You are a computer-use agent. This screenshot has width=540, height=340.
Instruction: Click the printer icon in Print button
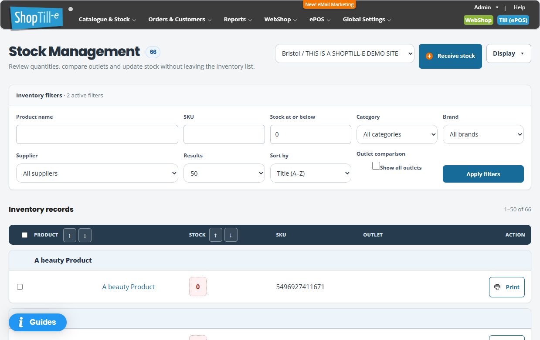[x=497, y=287]
